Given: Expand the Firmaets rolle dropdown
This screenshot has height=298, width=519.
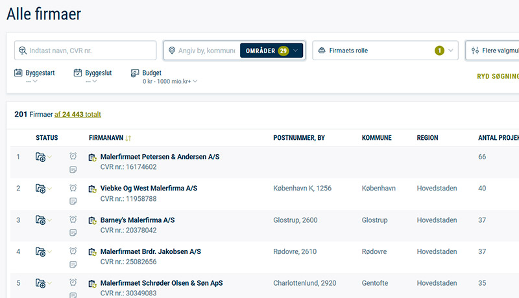Looking at the screenshot, I should click(x=385, y=51).
